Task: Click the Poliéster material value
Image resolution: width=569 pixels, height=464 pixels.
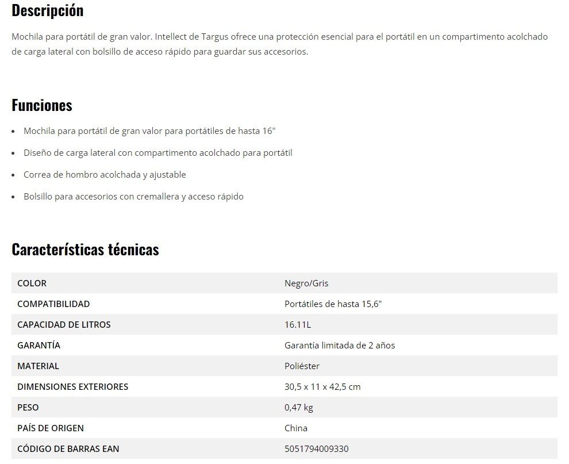Action: pos(302,366)
